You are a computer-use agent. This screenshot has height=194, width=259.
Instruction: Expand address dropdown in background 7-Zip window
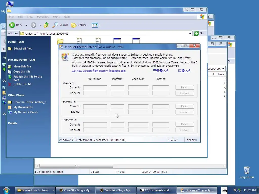coord(223,69)
